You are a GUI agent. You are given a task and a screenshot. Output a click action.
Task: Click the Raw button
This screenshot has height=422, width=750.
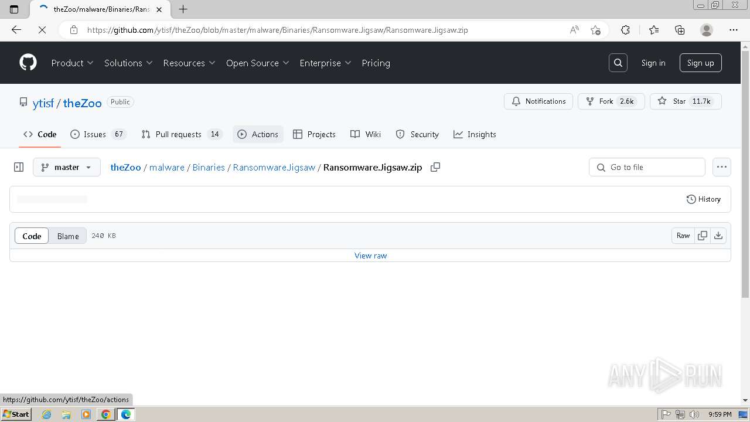pos(683,236)
